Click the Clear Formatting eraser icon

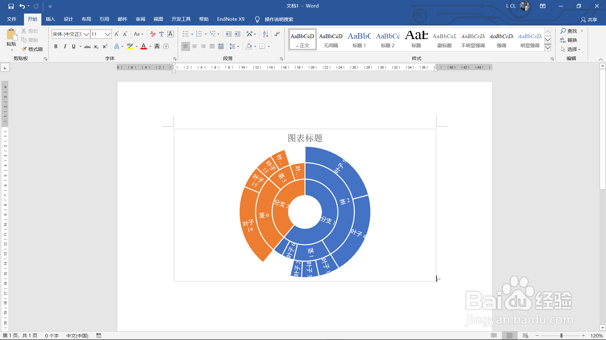(153, 34)
